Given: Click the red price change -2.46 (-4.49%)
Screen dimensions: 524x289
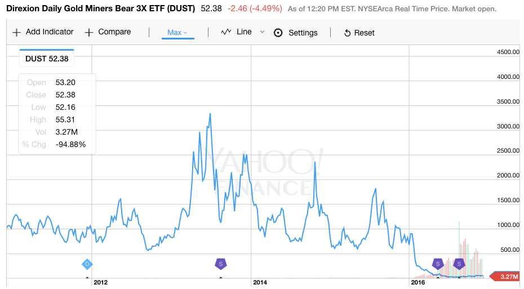Looking at the screenshot, I should click(x=255, y=8).
